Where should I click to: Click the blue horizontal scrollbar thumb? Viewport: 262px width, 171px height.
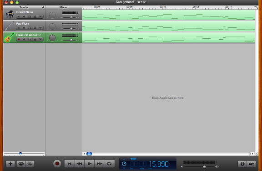pos(89,154)
